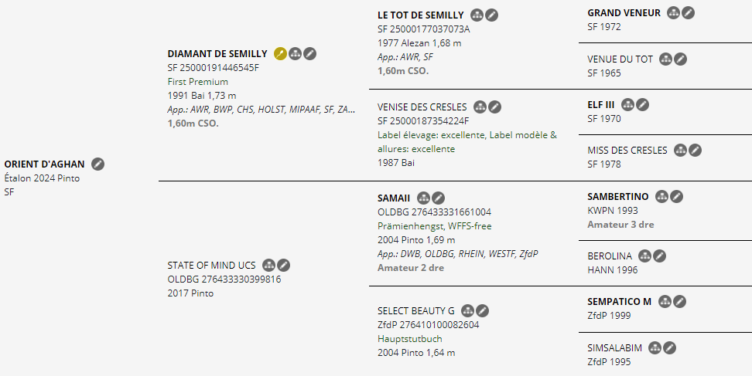The height and width of the screenshot is (376, 752).
Task: Open pedigree tree icon for SELECT BEAUTY G
Action: 467,311
